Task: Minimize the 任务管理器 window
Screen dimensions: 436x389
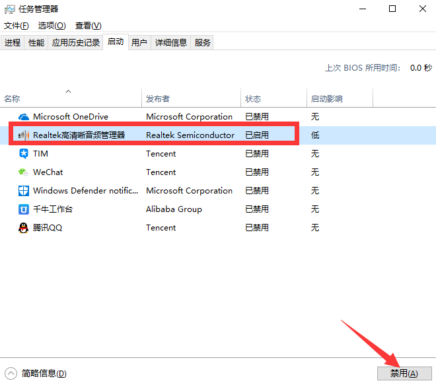Action: (x=363, y=9)
